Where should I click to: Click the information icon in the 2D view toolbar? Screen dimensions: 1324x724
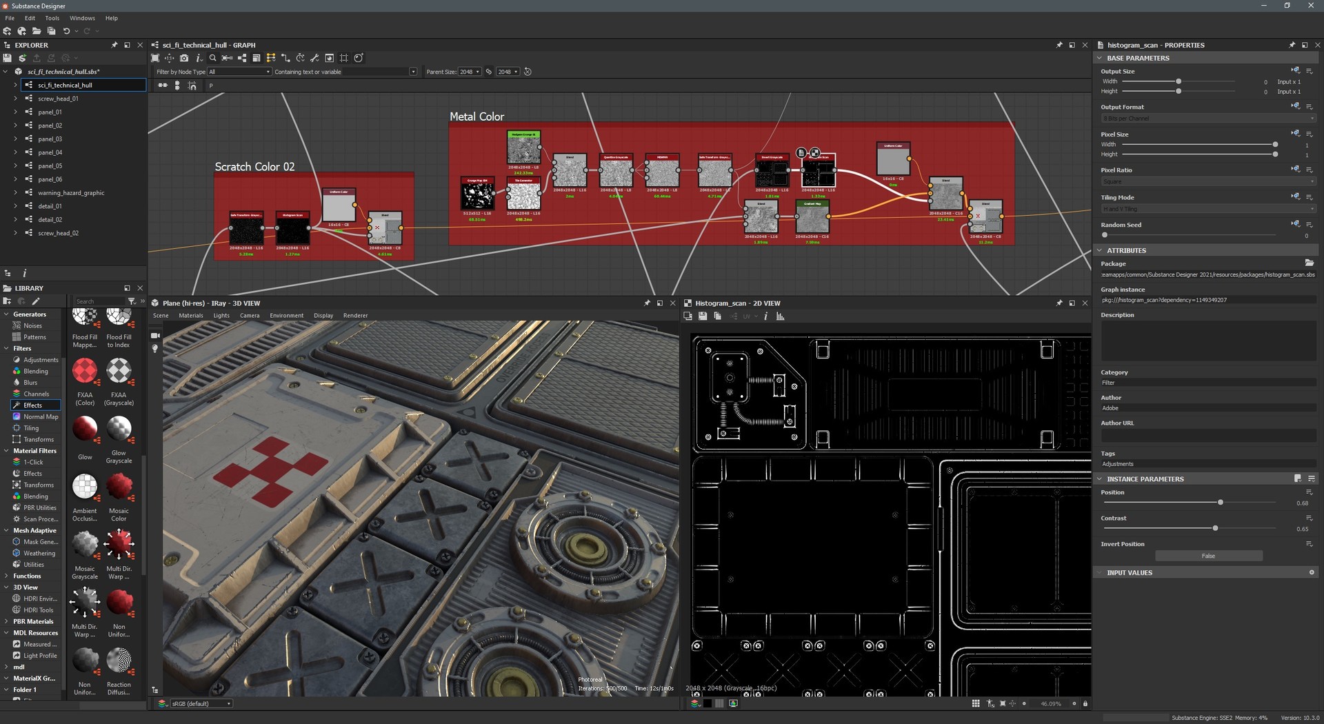coord(765,316)
